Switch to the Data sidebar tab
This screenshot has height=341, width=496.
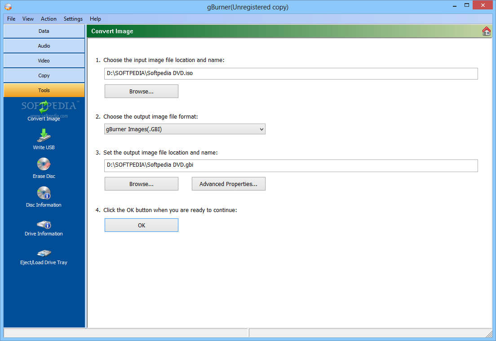click(x=44, y=31)
